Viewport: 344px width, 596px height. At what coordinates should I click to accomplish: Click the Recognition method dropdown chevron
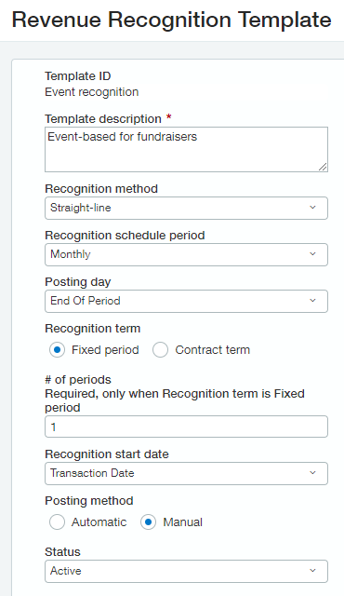pyautogui.click(x=312, y=208)
